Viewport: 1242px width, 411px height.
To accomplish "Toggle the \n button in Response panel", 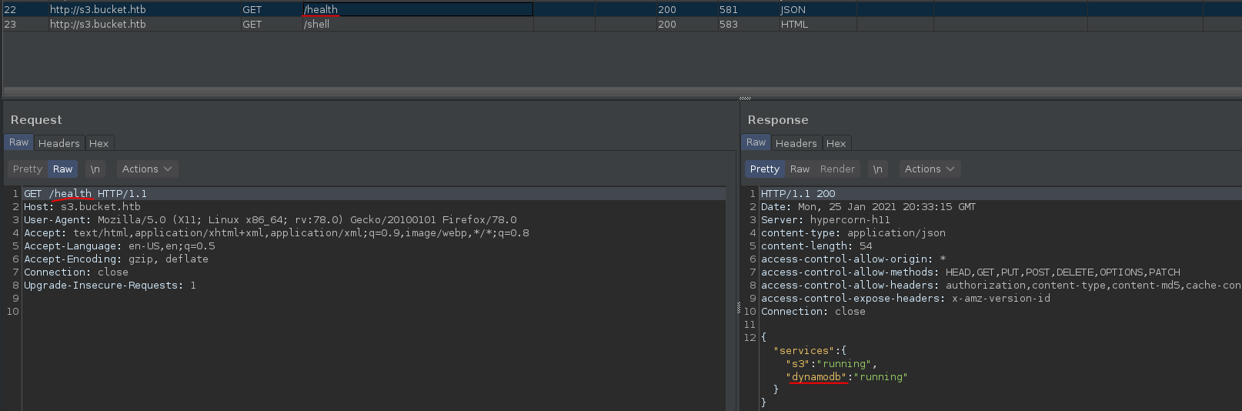I will tap(877, 169).
